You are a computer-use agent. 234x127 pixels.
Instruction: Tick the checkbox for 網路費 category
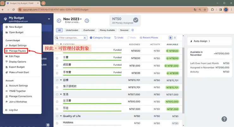57,66
